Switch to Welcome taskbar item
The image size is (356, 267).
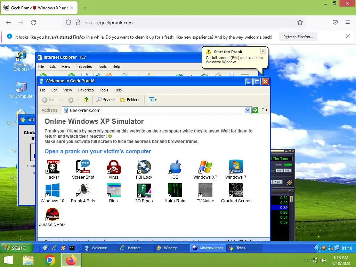tap(99, 248)
